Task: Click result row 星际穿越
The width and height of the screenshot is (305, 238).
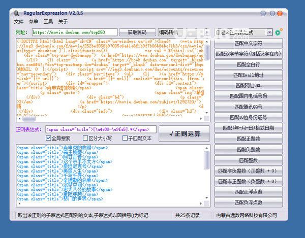Action: pos(57,194)
